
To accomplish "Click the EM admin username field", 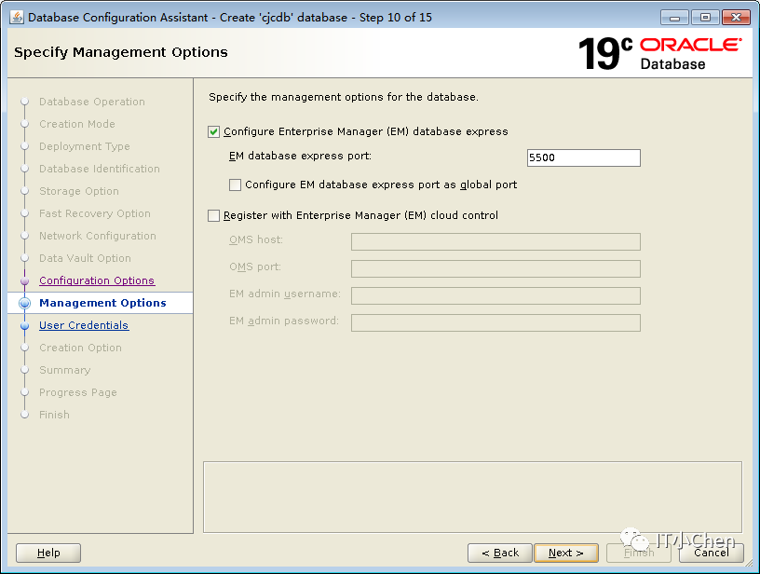I will click(x=495, y=295).
